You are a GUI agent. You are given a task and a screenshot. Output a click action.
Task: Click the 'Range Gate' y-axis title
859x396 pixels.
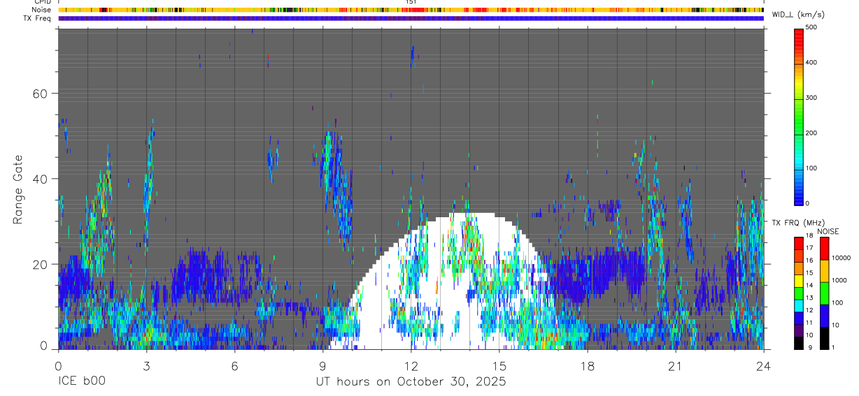[18, 189]
